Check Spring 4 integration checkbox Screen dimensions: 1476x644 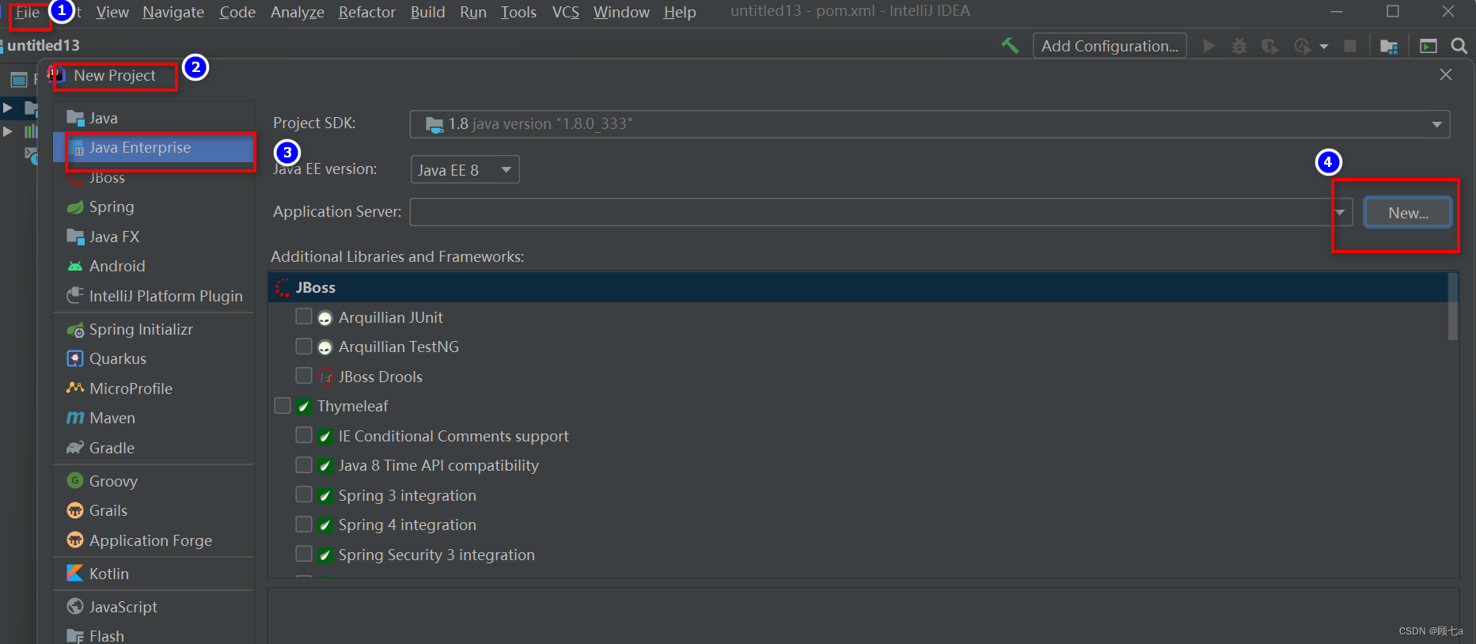tap(303, 525)
